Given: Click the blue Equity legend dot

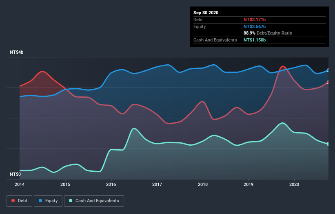Looking at the screenshot, I should pos(40,201).
